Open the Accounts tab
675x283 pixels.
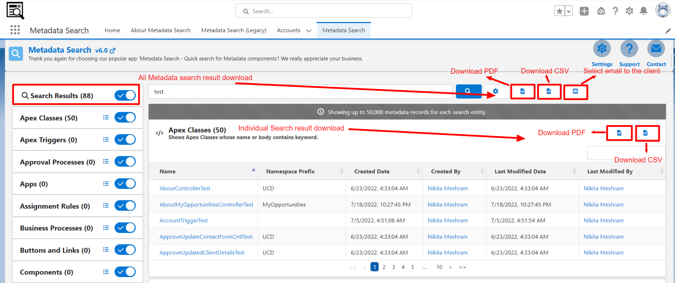(x=289, y=30)
